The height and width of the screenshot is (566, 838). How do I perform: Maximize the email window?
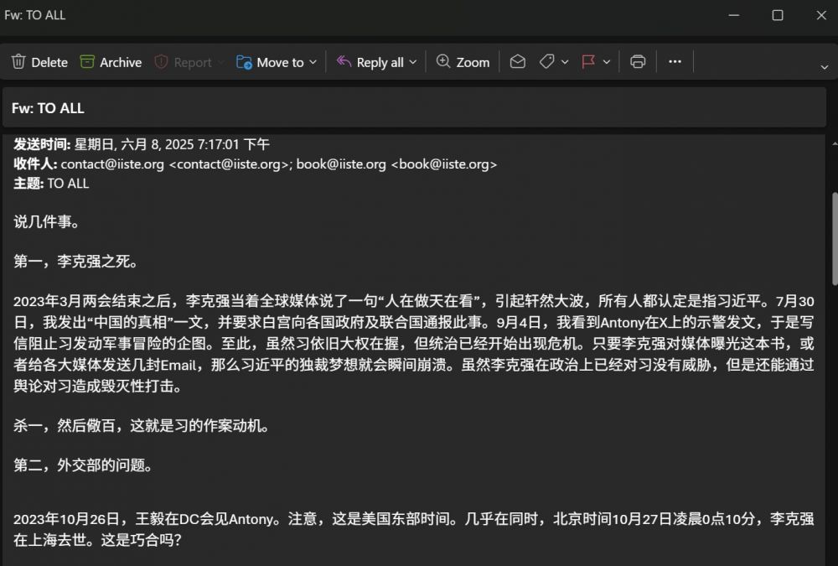778,15
